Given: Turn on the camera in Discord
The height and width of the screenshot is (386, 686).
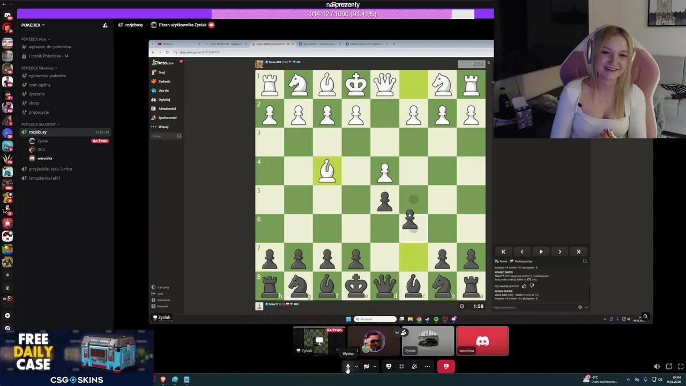Looking at the screenshot, I should 367,366.
